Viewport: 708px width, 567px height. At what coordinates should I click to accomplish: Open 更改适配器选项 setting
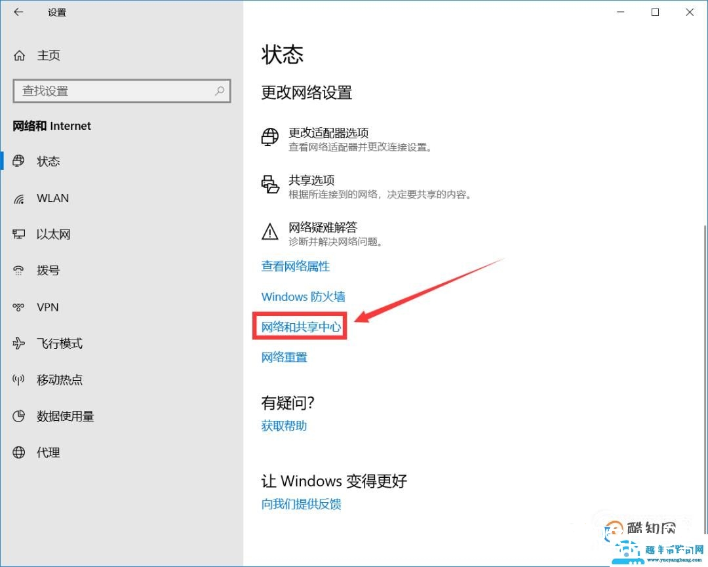(x=328, y=132)
